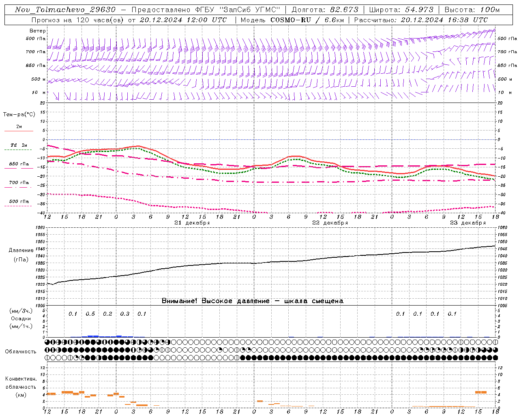519x415 pixels.
Task: Click the 0.2 precipitation value
Action: 107,314
